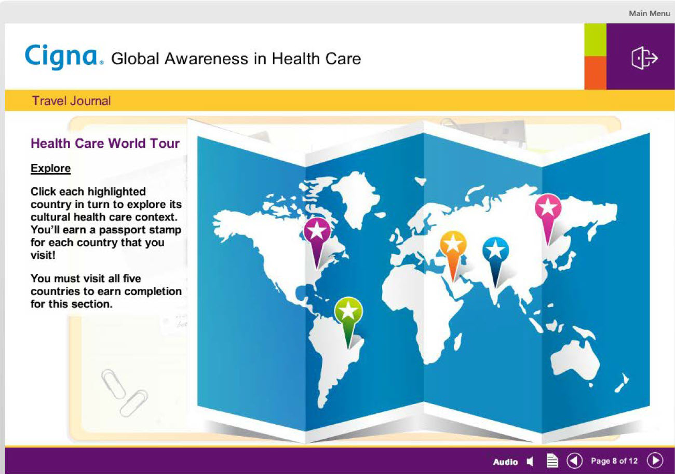
Task: Toggle audio on or off via Audio control
Action: 505,461
